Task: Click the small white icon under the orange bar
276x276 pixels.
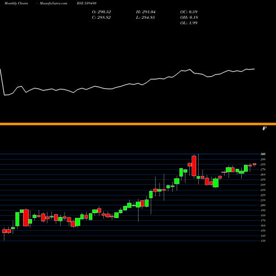Action: [x=264, y=128]
